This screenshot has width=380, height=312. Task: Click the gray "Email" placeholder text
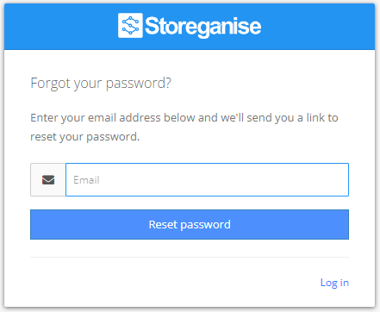tap(86, 180)
